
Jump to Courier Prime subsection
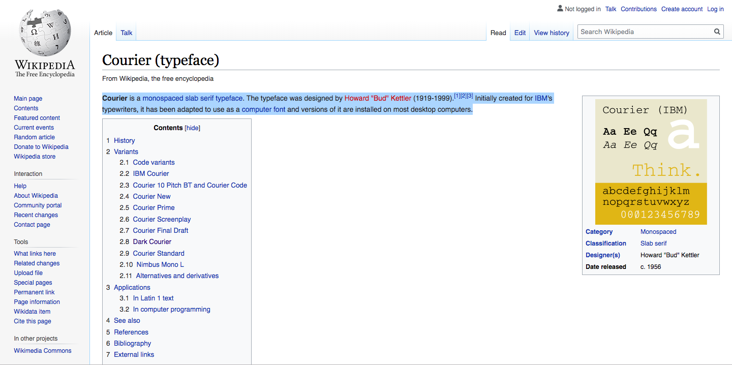(x=154, y=208)
